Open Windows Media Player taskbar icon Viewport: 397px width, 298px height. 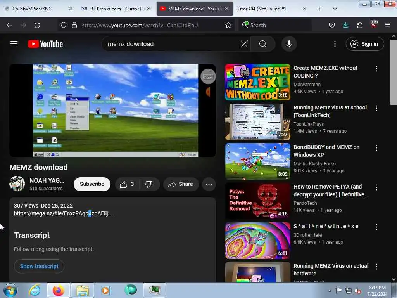pyautogui.click(x=105, y=290)
